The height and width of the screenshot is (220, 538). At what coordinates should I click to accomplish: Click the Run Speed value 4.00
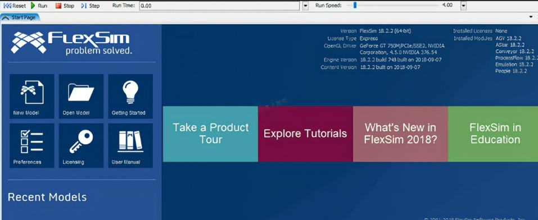447,6
